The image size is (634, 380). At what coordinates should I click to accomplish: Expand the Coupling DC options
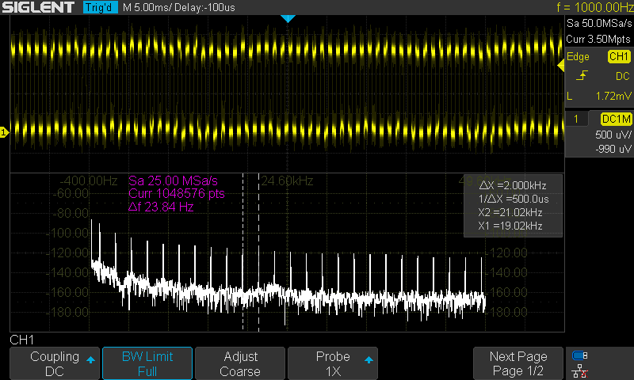click(x=54, y=363)
